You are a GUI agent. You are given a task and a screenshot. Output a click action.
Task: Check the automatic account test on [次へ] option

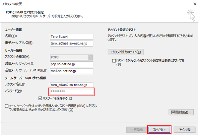click(114, 61)
